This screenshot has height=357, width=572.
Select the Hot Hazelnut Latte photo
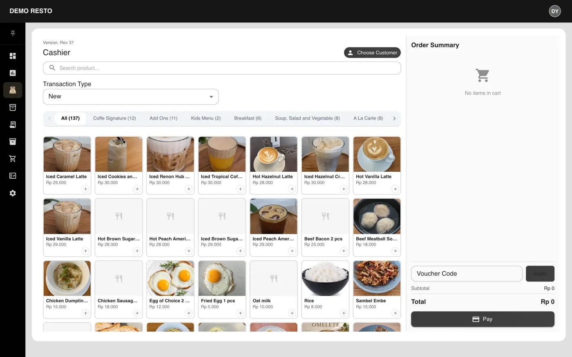click(x=274, y=154)
